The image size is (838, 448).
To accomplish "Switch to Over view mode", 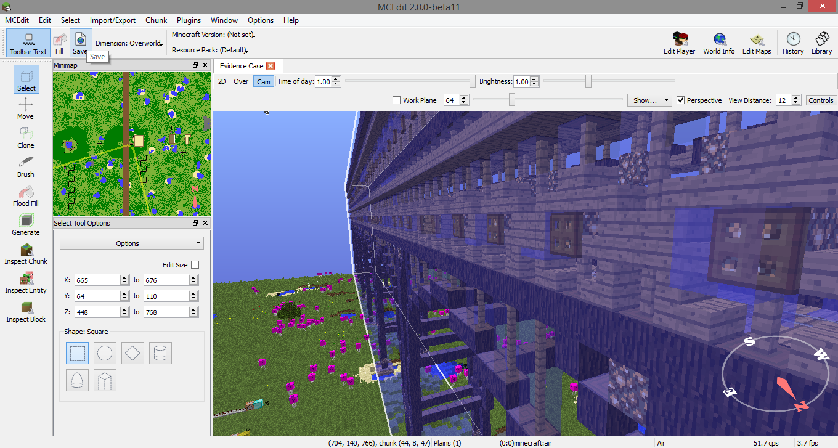I will coord(241,81).
